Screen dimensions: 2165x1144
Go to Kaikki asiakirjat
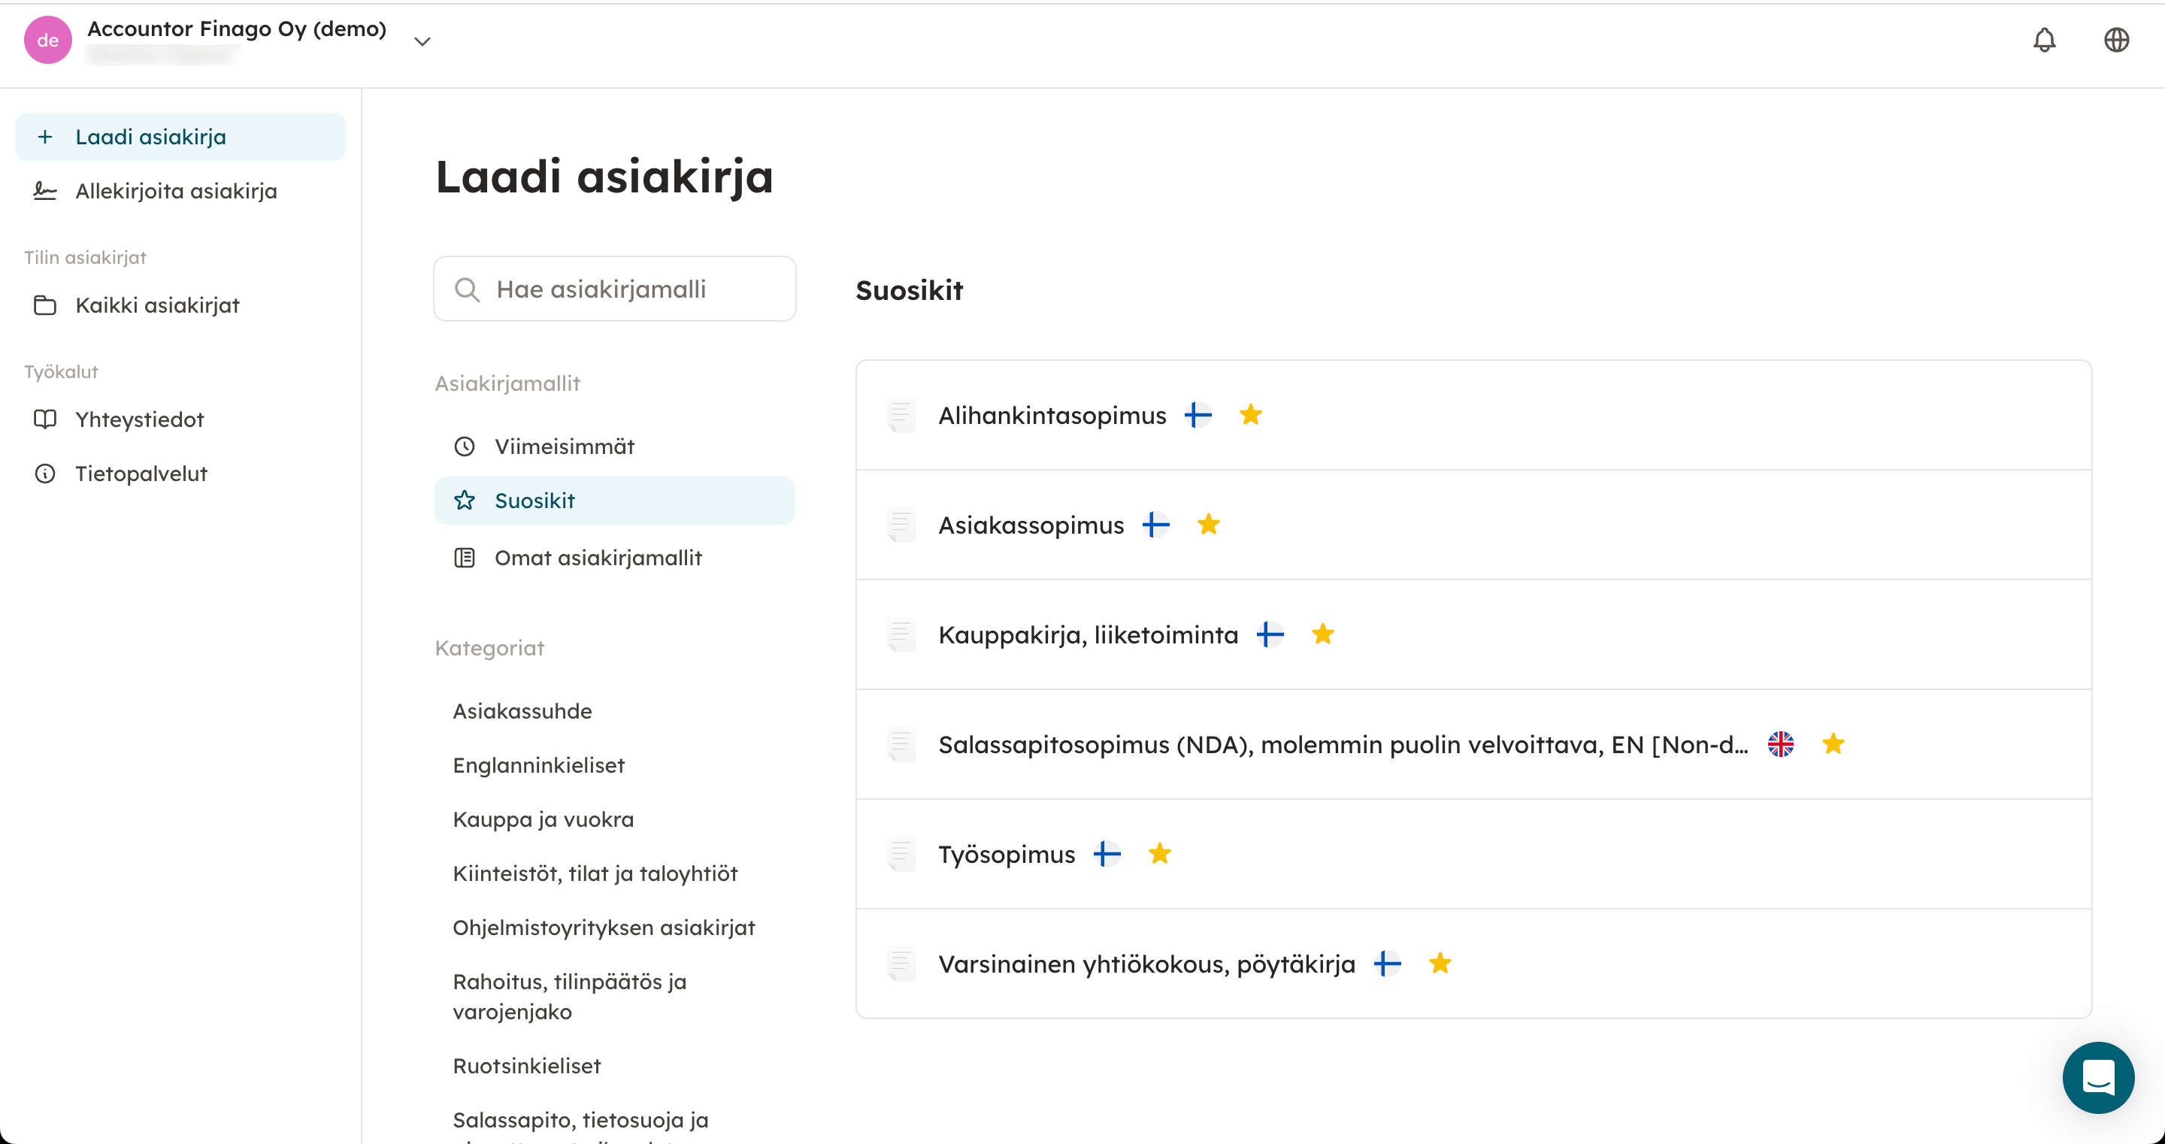tap(157, 305)
